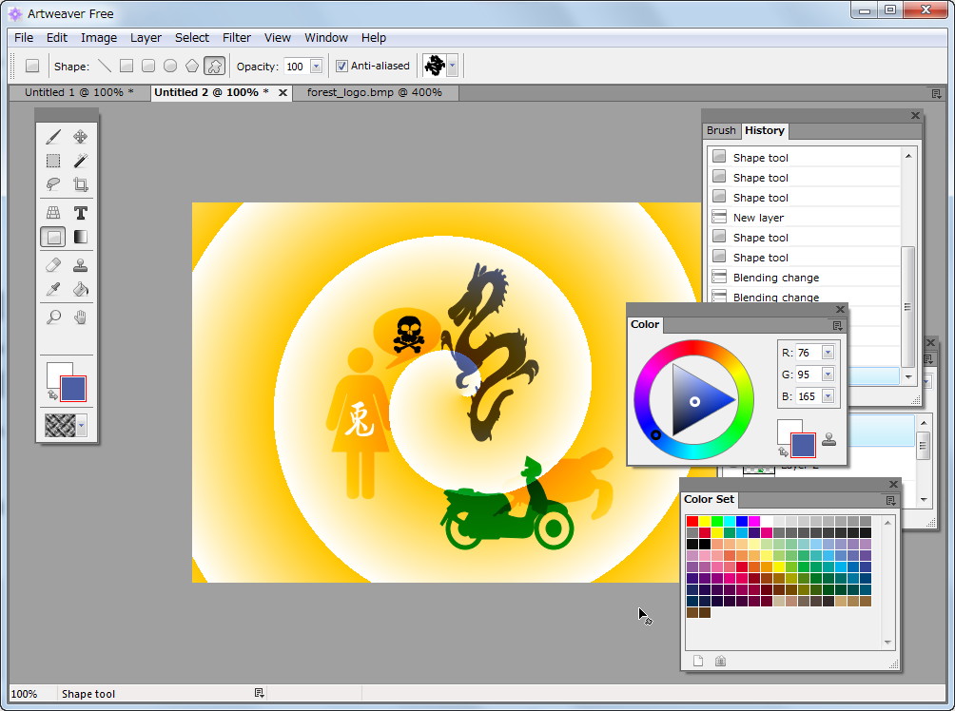The height and width of the screenshot is (711, 955).
Task: Open the File menu
Action: (x=24, y=38)
